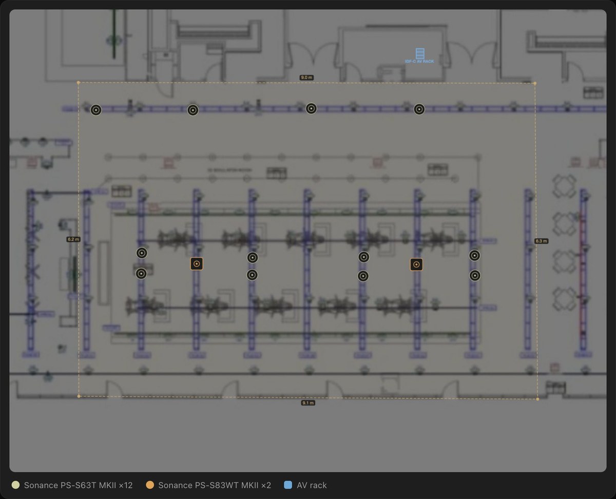Click the 6.3 m dimension label
This screenshot has height=499, width=616.
541,241
